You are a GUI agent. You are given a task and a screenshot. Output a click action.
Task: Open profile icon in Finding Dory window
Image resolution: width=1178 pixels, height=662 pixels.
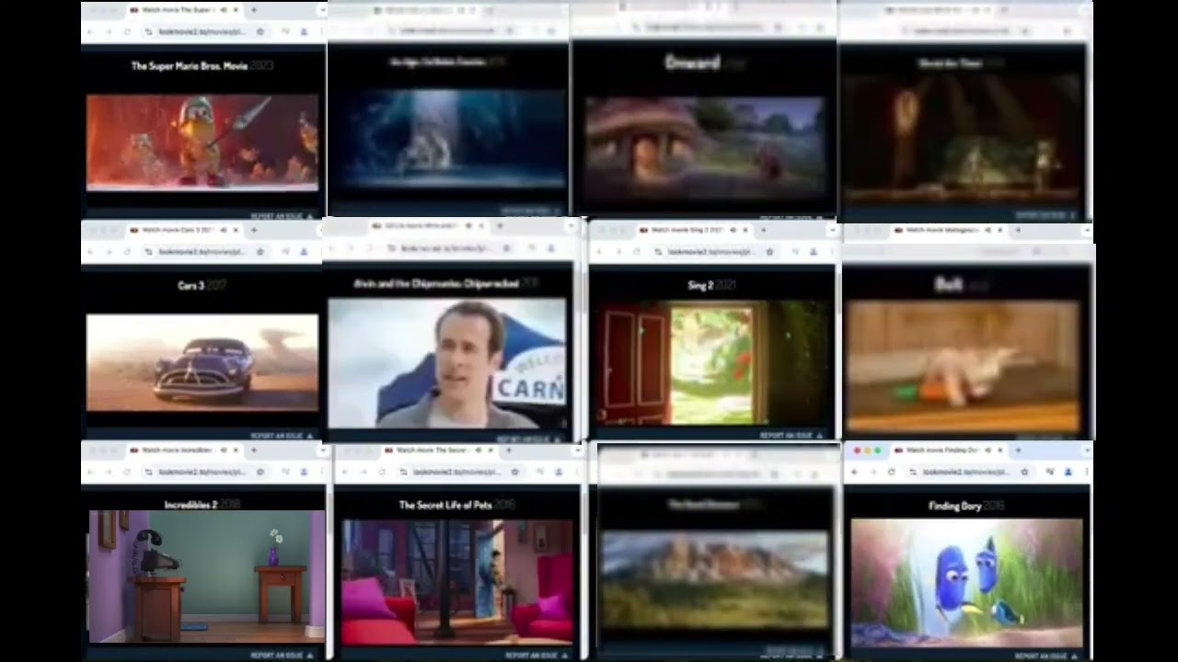pyautogui.click(x=1068, y=472)
